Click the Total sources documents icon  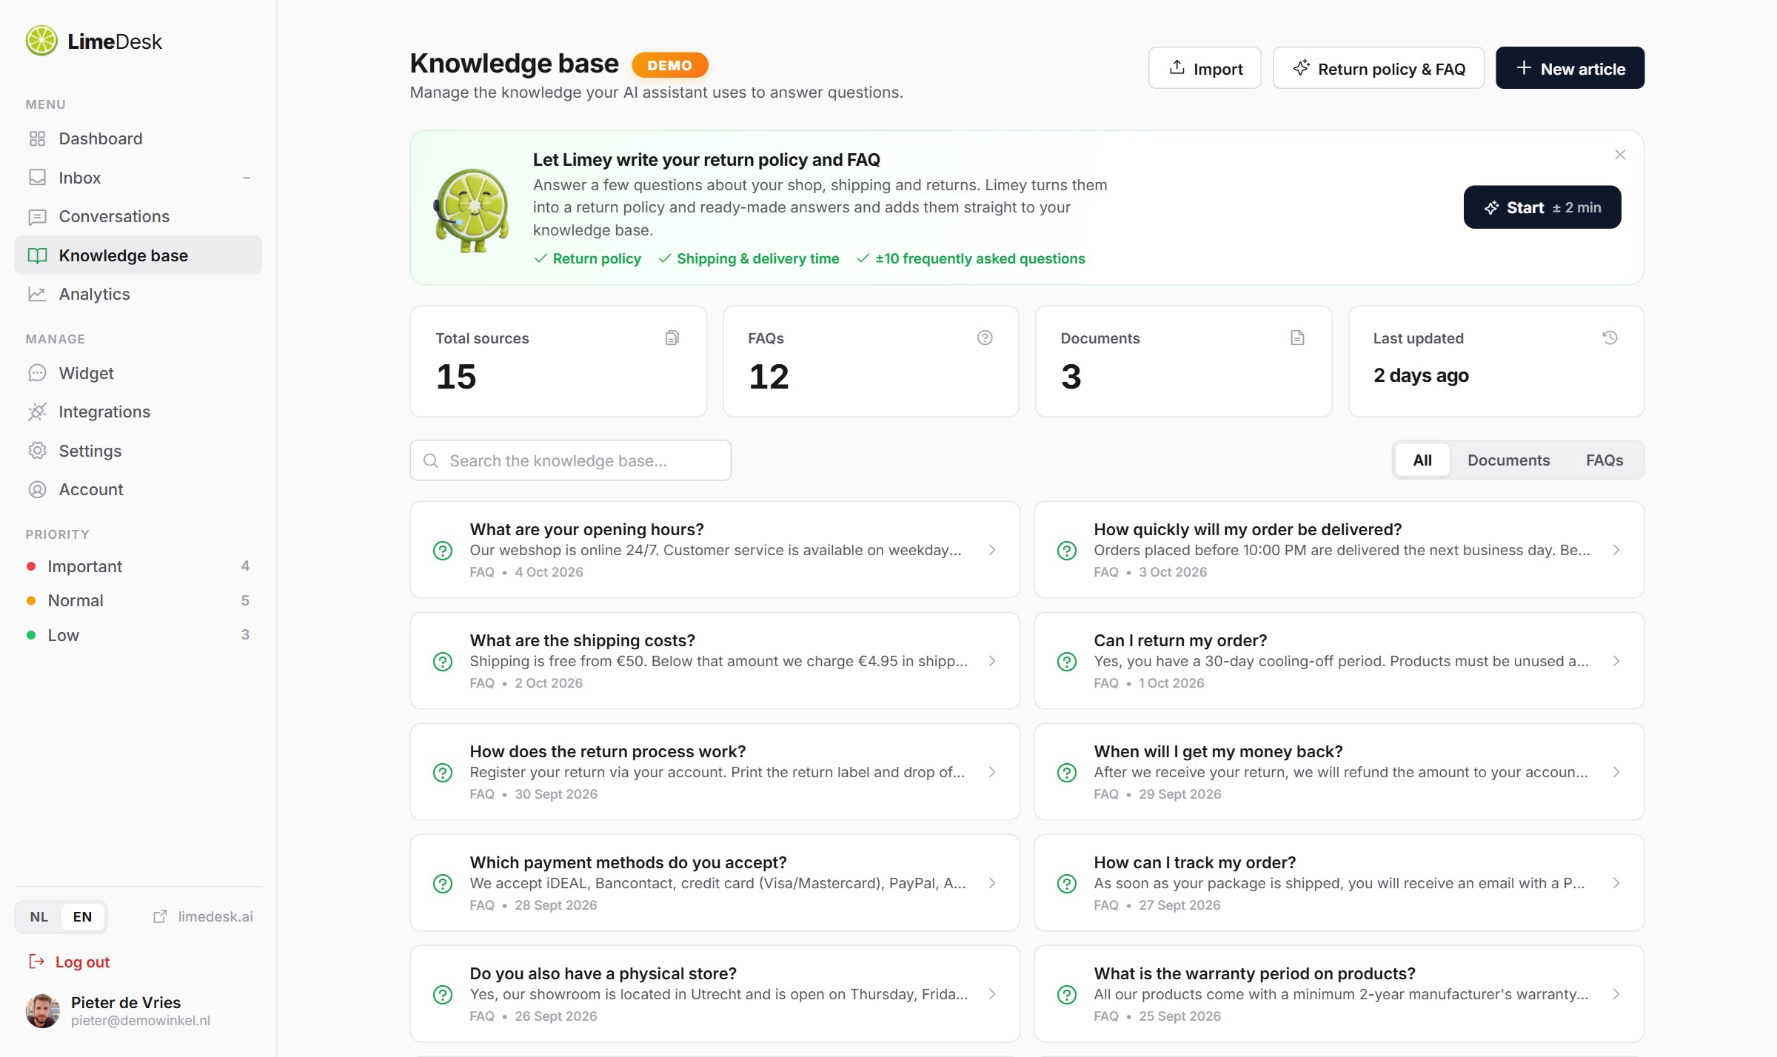[x=672, y=338]
